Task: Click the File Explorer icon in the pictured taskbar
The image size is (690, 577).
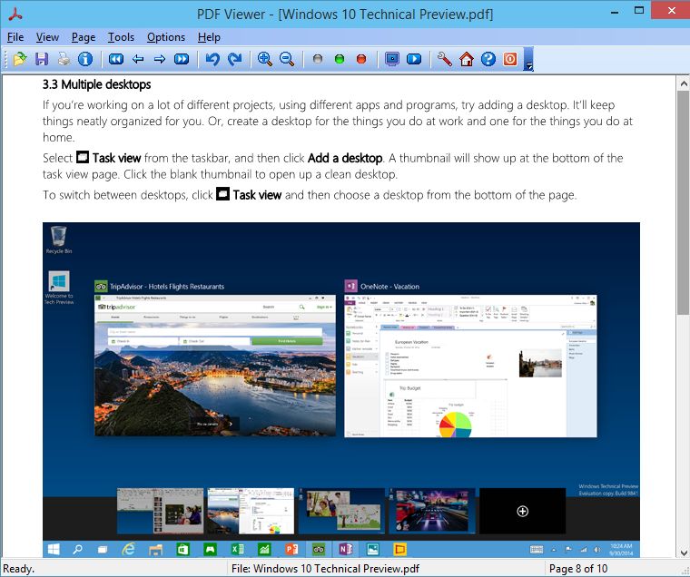Action: click(155, 549)
